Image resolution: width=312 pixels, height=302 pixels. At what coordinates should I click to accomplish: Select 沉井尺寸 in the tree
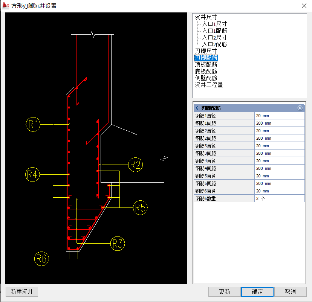[206, 17]
